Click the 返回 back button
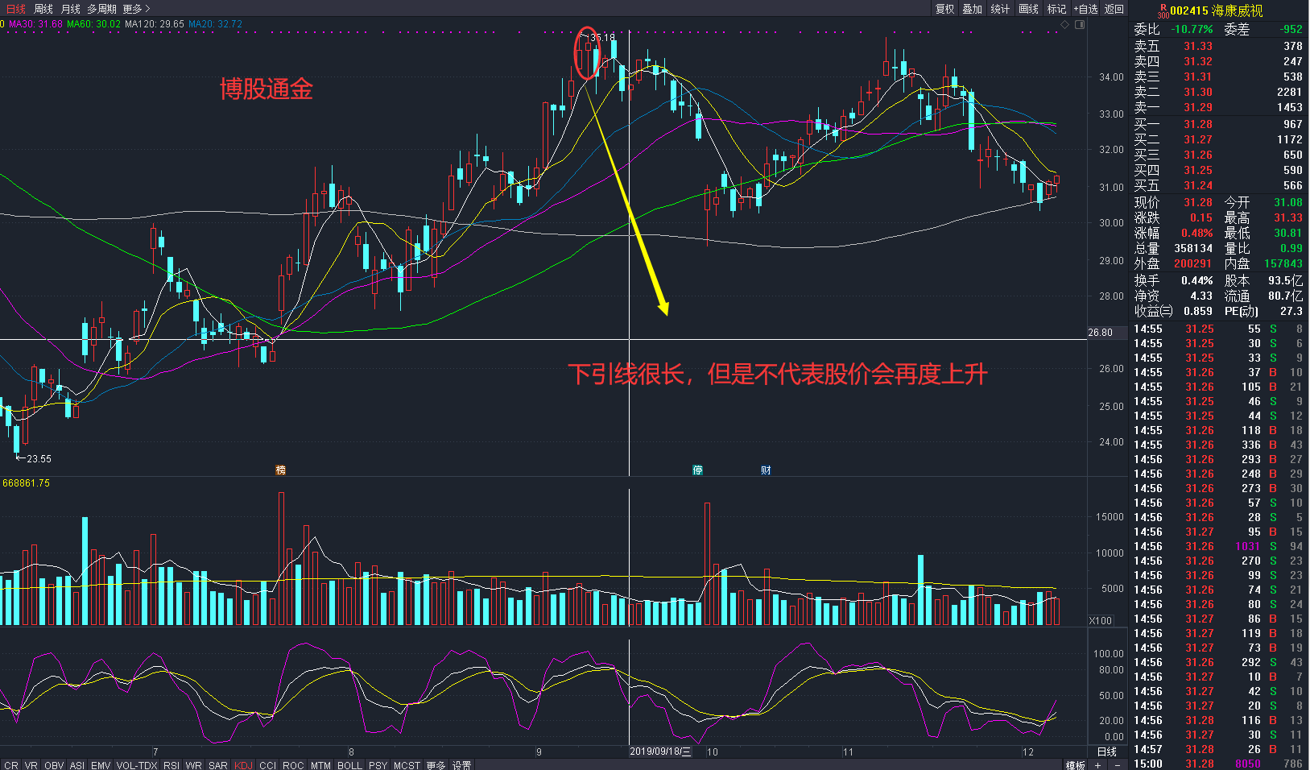 [x=1114, y=9]
